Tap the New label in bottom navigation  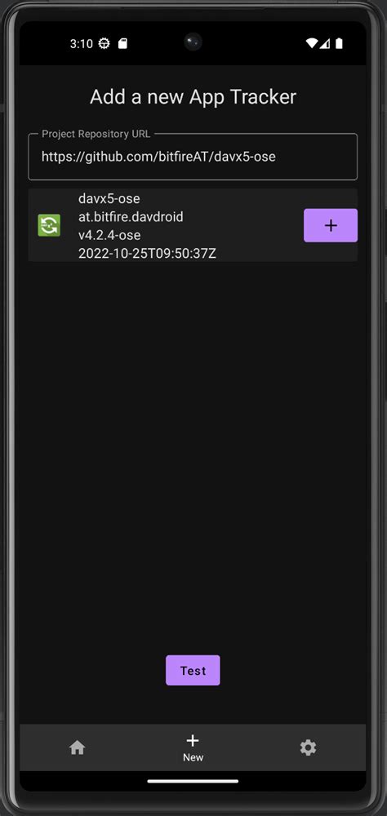pyautogui.click(x=193, y=758)
